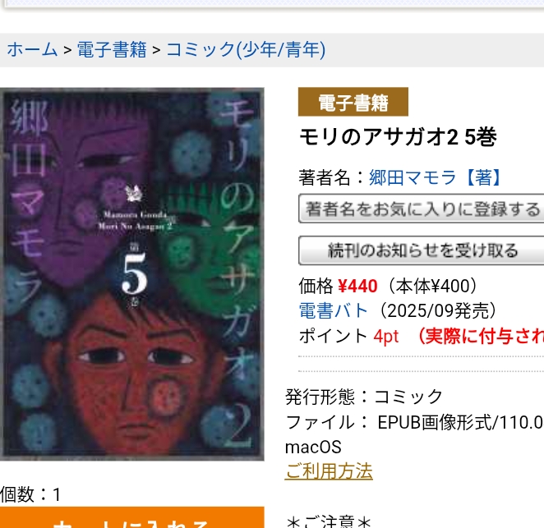
Task: Click the title モリのアサガオ2 5巻
Action: pyautogui.click(x=398, y=136)
